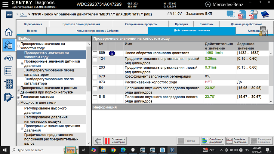The width and height of the screenshot is (274, 154).
Task: Go to the Home sidebar icon
Action: (x=8, y=32)
